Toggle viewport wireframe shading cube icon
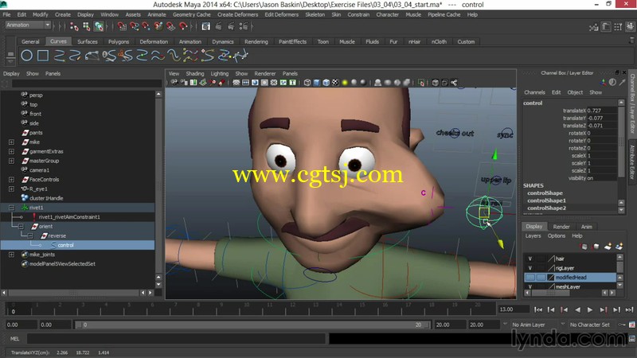This screenshot has height=358, width=637. (307, 83)
